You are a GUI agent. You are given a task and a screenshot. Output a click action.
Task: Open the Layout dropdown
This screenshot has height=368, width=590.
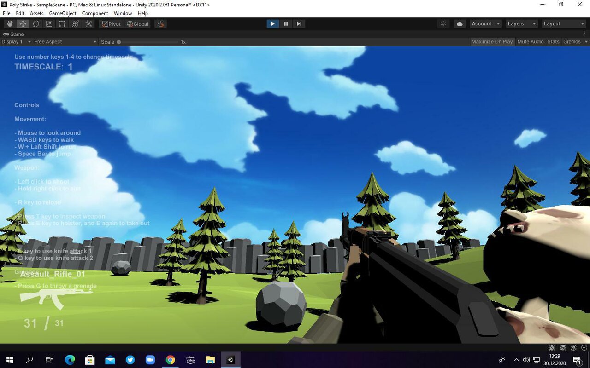[563, 24]
